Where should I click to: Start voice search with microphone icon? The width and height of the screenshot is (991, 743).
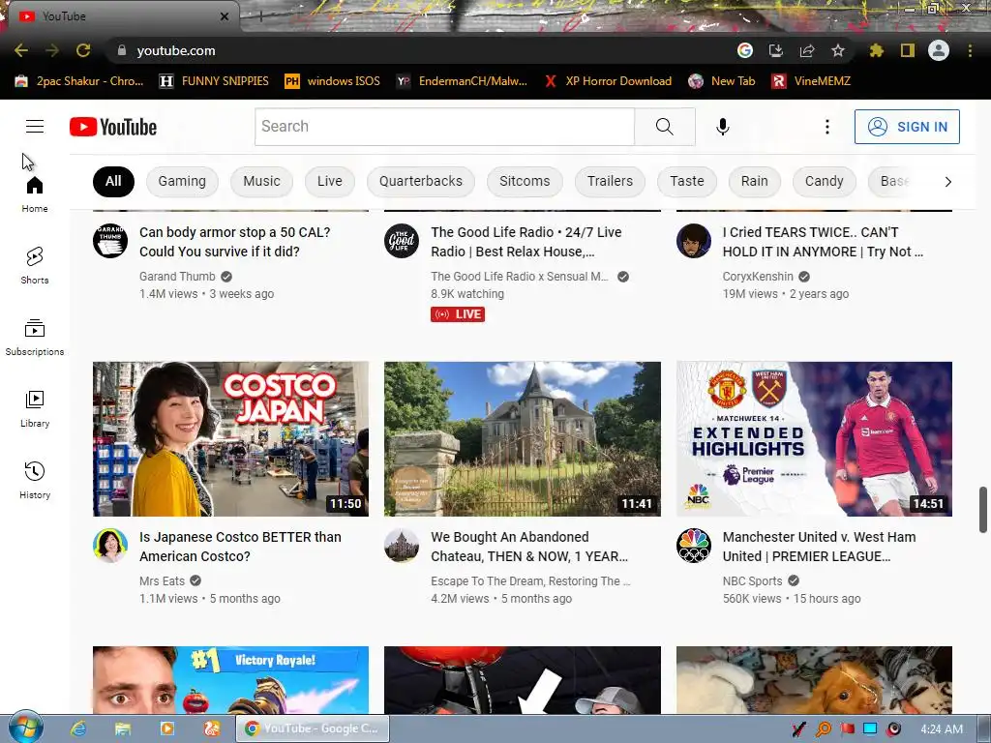(x=722, y=127)
